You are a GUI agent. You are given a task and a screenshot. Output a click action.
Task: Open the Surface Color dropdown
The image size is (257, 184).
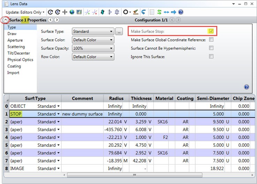(93, 40)
